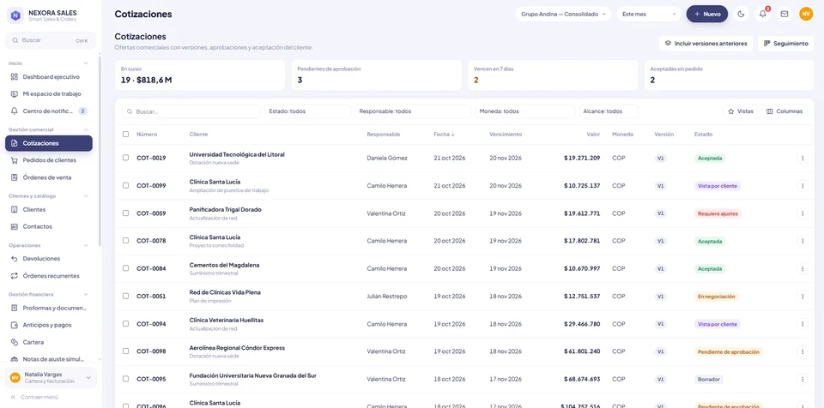Image resolution: width=824 pixels, height=408 pixels.
Task: Check the COT-0059 row checkbox
Action: coord(125,213)
